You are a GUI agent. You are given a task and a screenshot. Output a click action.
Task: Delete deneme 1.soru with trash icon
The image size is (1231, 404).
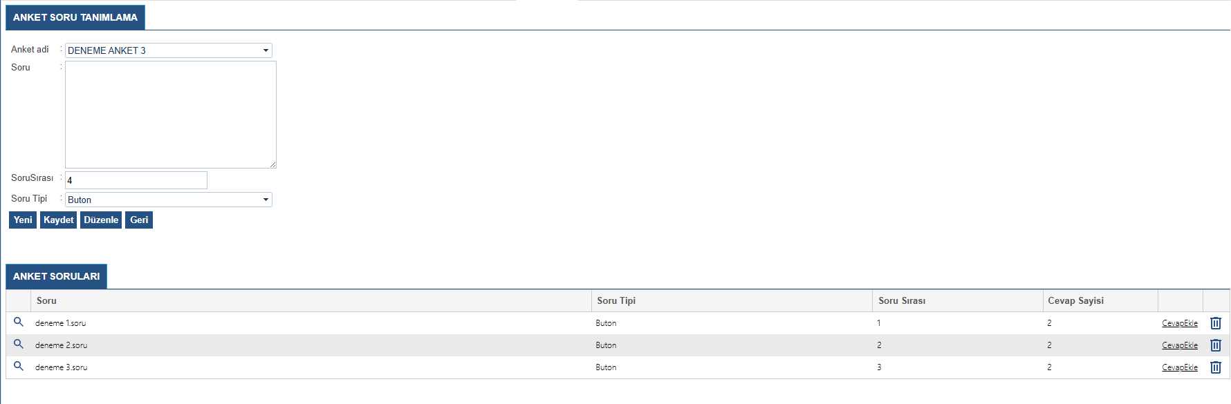1215,323
